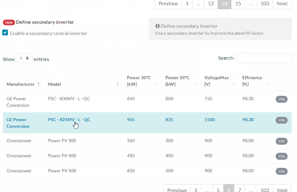Click VoltageMax [V] header text

pos(216,81)
